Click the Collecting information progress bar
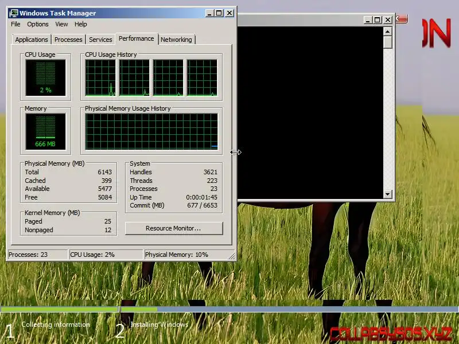Image resolution: width=459 pixels, height=344 pixels. pos(60,309)
